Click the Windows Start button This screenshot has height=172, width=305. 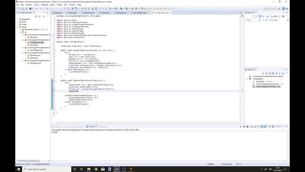pyautogui.click(x=19, y=169)
